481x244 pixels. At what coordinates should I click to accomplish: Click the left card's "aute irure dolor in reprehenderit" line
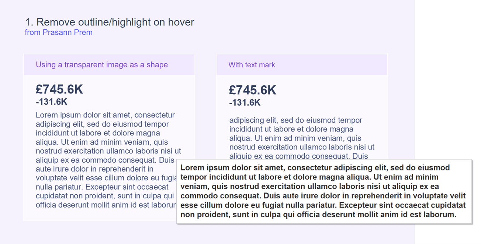click(x=94, y=169)
